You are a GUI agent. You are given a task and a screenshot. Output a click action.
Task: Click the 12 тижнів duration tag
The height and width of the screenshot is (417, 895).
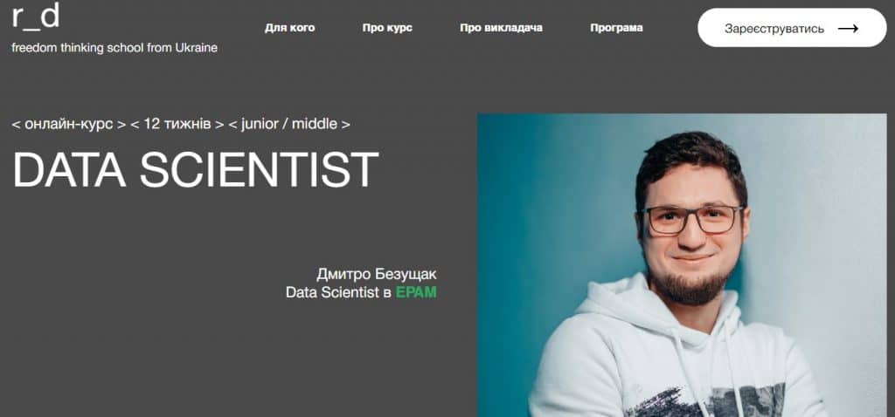coord(177,124)
